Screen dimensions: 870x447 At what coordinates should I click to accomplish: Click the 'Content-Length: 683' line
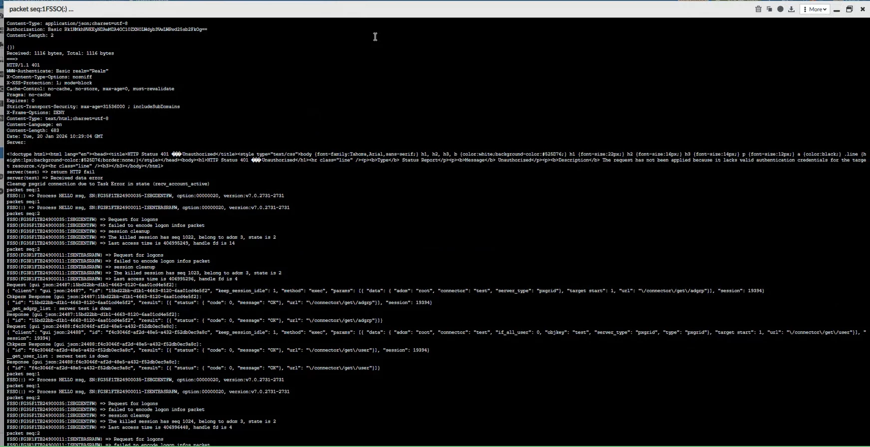click(x=33, y=131)
